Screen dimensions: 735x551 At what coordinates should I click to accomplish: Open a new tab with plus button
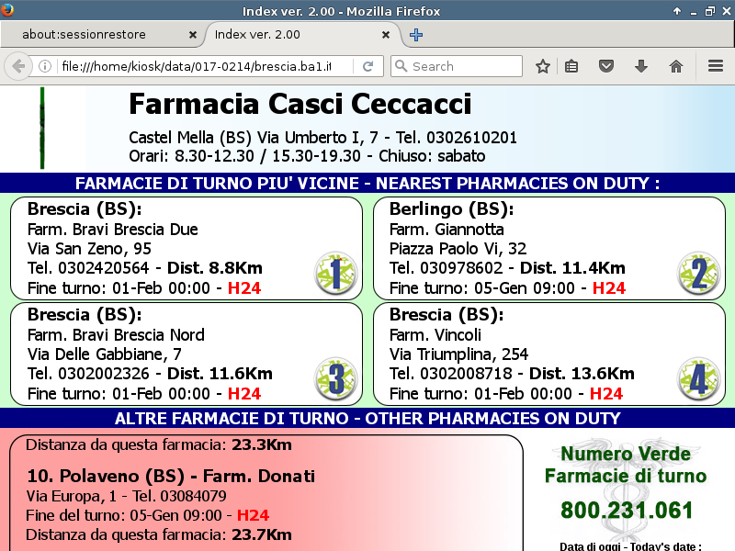pos(416,35)
